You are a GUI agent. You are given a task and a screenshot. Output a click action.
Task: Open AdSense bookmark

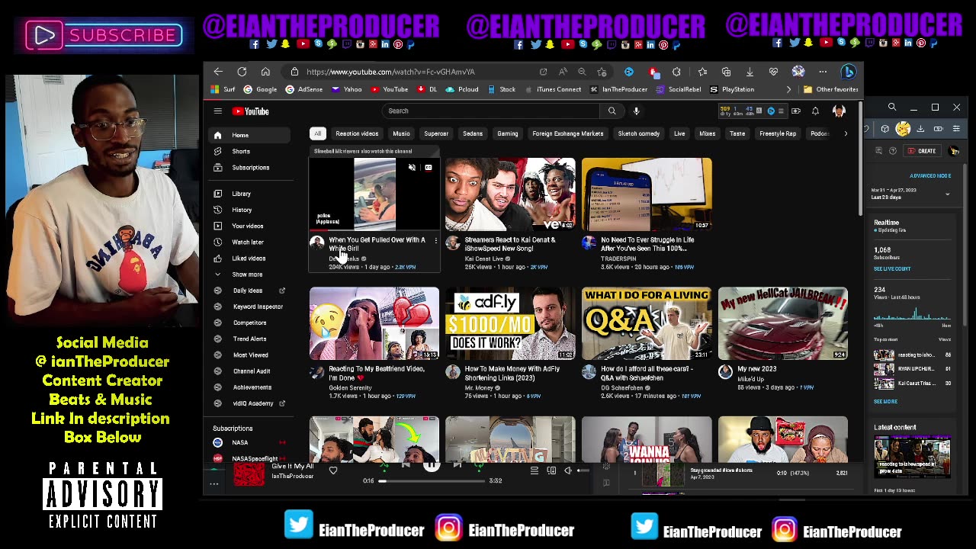(303, 89)
